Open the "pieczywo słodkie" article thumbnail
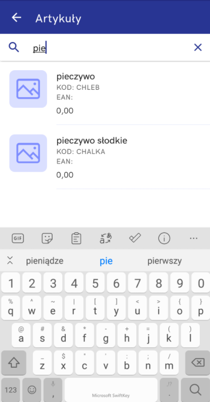Screen dimensions: 210x402 (28, 153)
